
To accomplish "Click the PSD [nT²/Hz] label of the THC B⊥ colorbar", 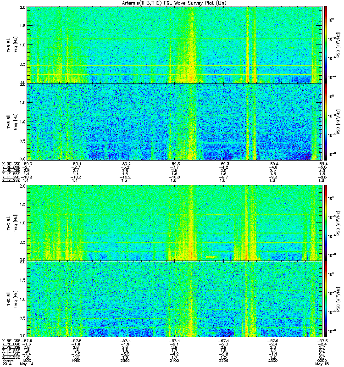I will 338,222.
